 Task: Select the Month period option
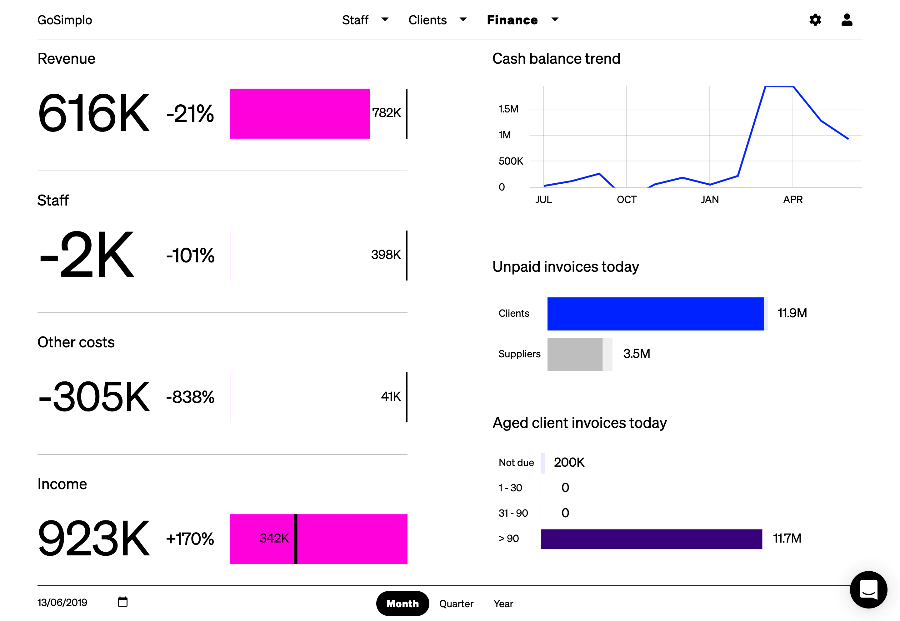point(402,604)
